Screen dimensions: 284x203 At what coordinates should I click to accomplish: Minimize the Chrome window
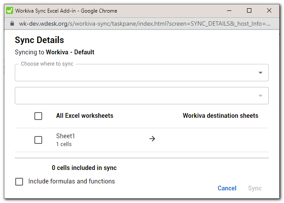point(229,11)
